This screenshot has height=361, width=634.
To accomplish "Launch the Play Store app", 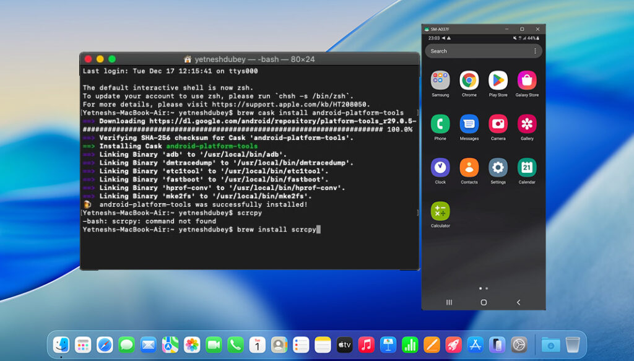I will pos(498,80).
